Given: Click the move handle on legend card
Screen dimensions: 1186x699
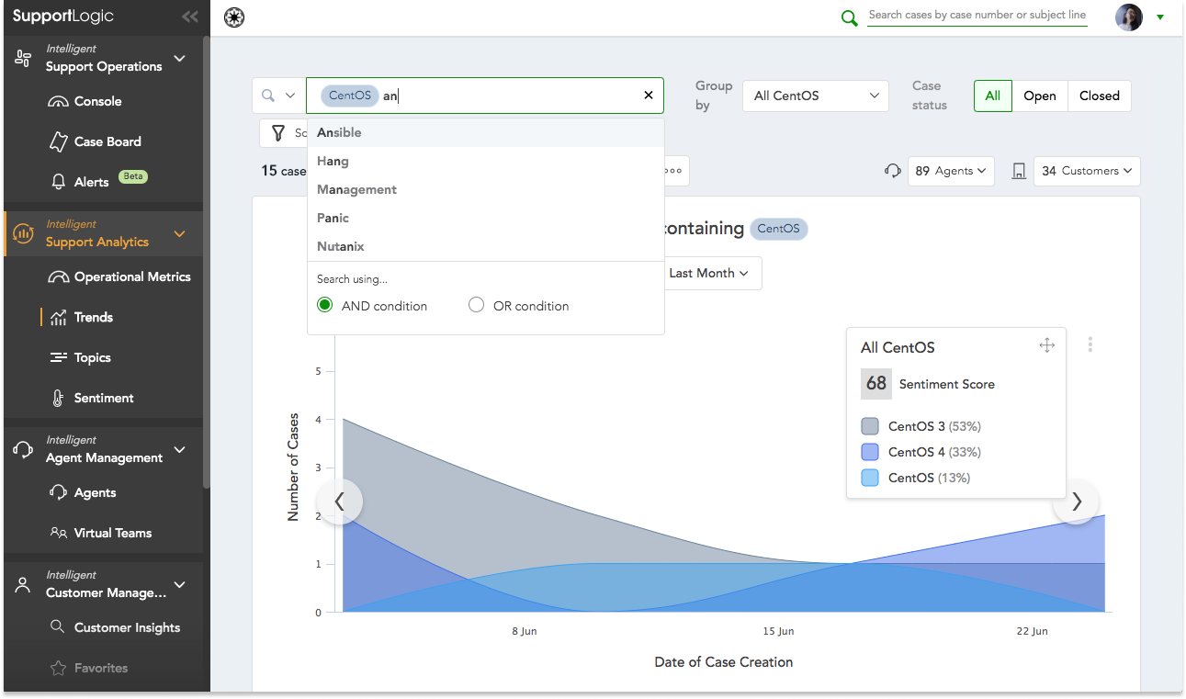Looking at the screenshot, I should click(x=1046, y=345).
